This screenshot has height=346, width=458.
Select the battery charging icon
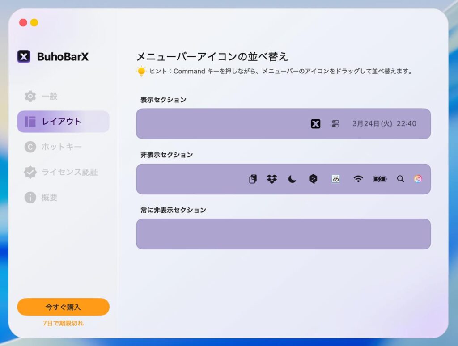pyautogui.click(x=380, y=179)
